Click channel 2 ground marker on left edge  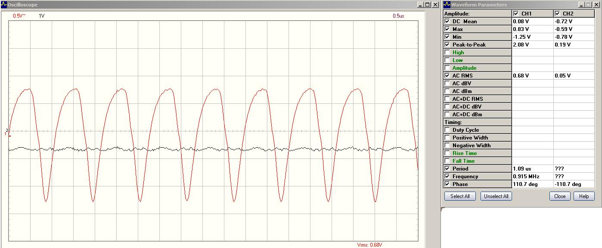[6, 130]
